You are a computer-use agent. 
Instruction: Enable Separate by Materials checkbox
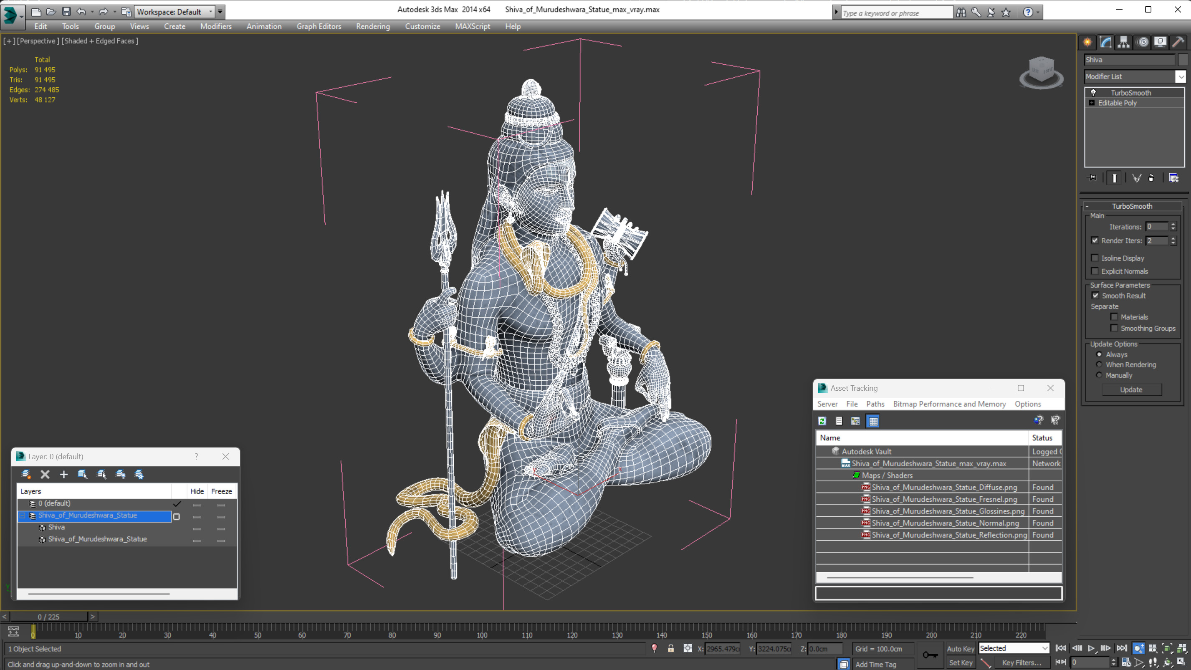tap(1114, 317)
